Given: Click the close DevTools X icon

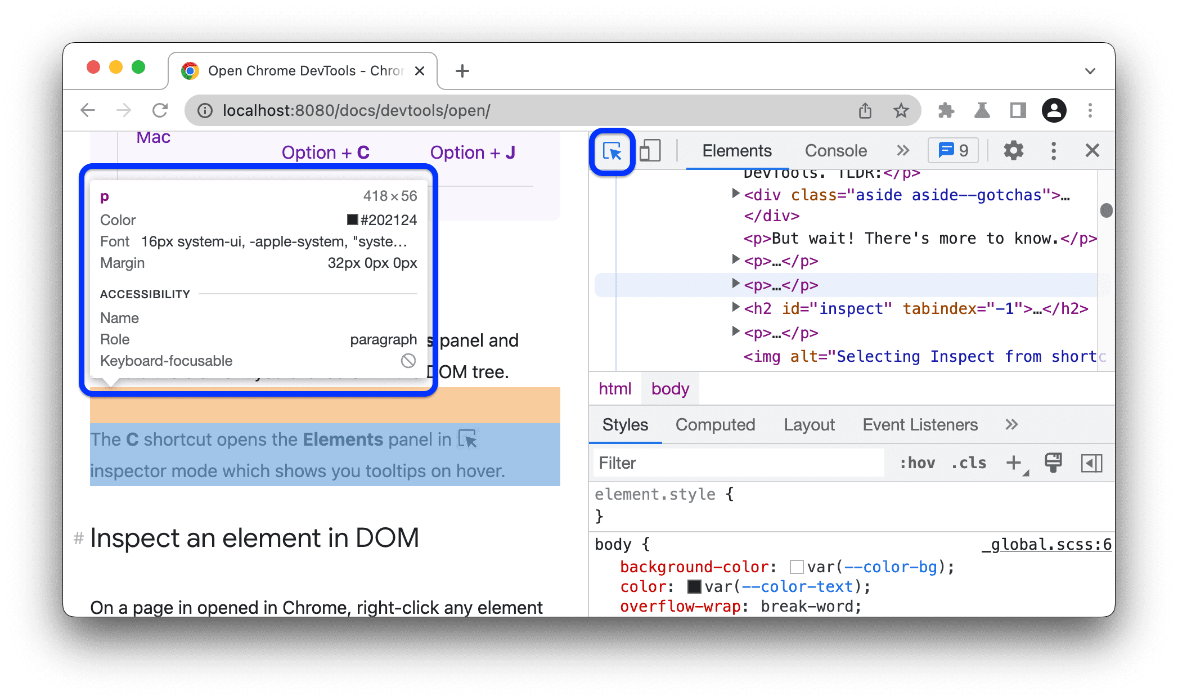Looking at the screenshot, I should click(x=1092, y=150).
